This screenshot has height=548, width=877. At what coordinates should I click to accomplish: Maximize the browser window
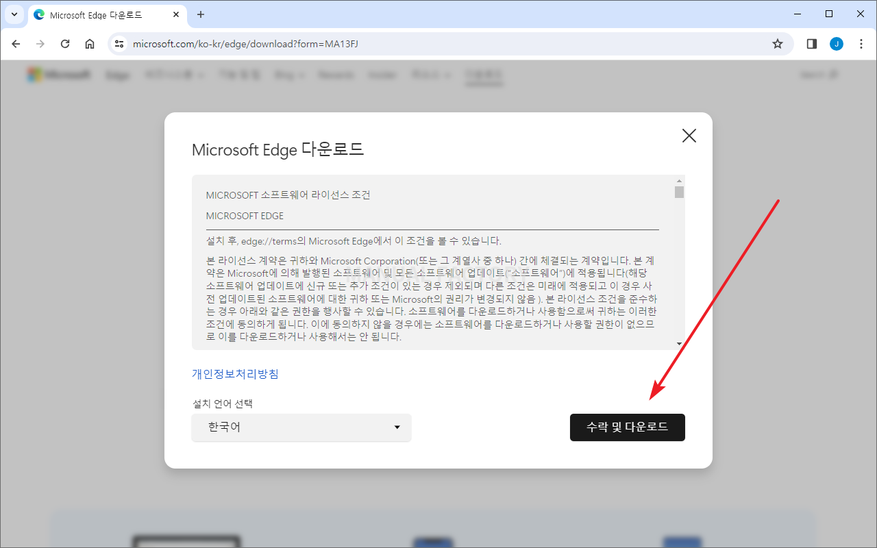coord(829,14)
